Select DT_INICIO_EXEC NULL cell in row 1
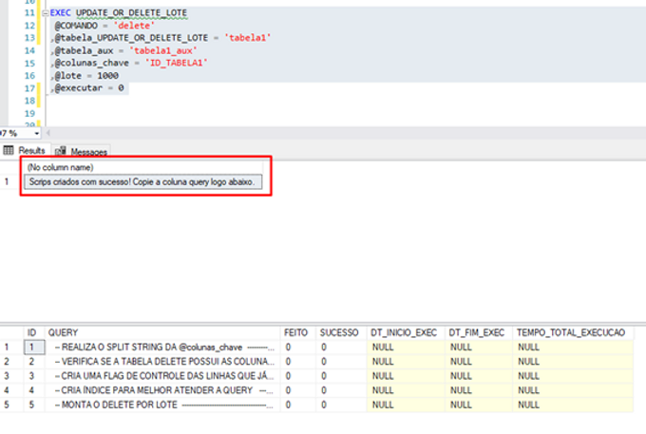Screen dimensions: 646x434 [406, 348]
